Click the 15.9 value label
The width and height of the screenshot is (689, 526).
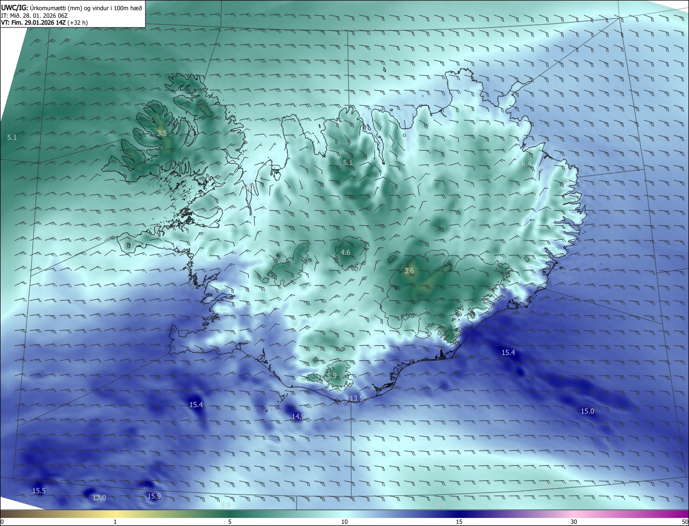[x=154, y=496]
